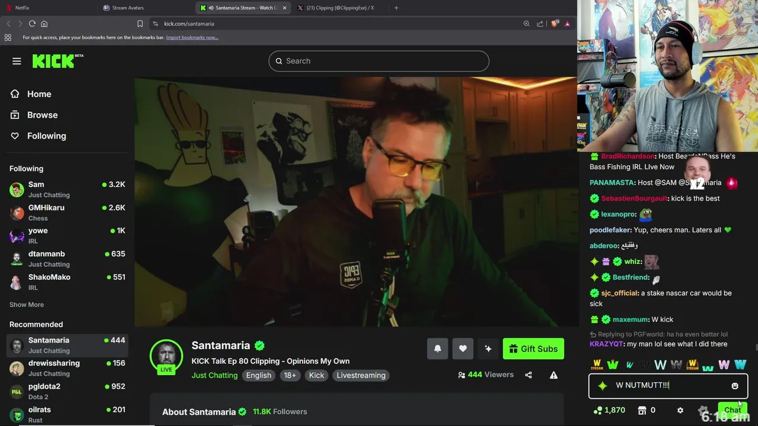
Task: Bookmark this page icon
Action: (x=140, y=24)
